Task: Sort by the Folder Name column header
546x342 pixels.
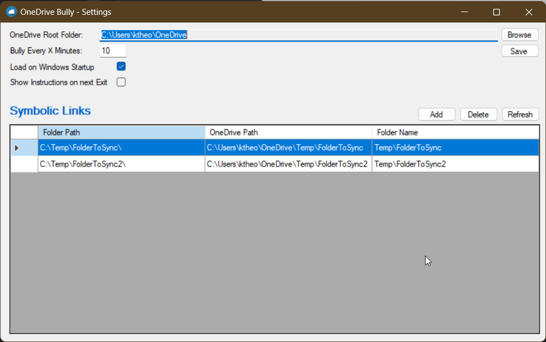Action: pos(455,133)
